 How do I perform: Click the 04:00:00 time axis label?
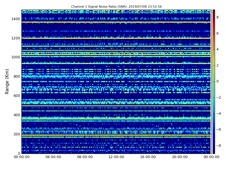click(x=53, y=157)
